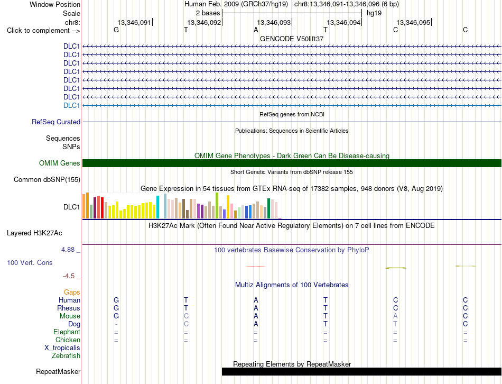The height and width of the screenshot is (384, 502).
Task: Click the Window Position label
Action: coord(55,4)
